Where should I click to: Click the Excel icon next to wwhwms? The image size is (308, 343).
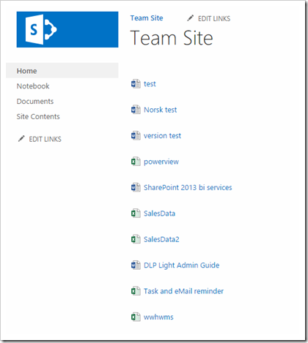(x=136, y=317)
